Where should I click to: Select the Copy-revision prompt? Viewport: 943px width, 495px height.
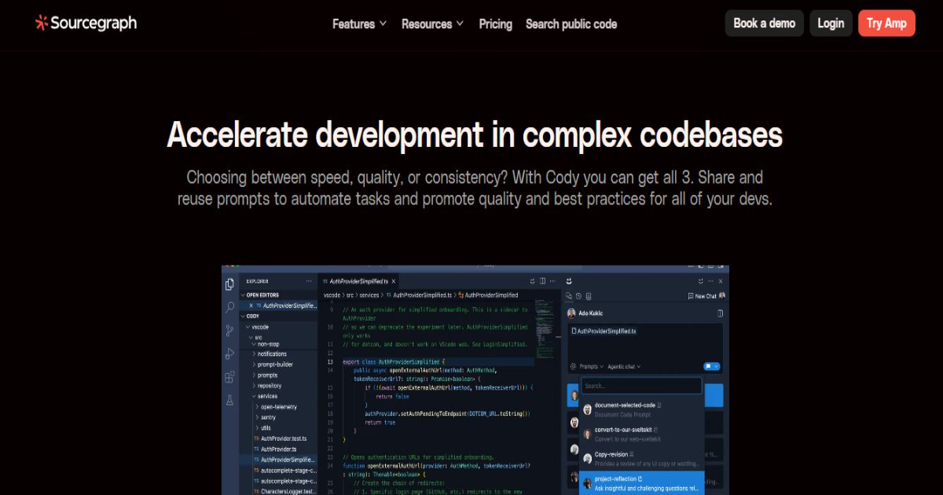coord(642,459)
